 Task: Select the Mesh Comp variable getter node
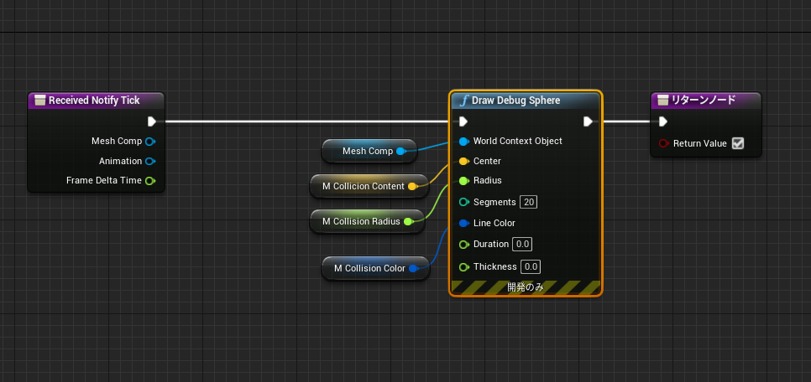(x=369, y=151)
